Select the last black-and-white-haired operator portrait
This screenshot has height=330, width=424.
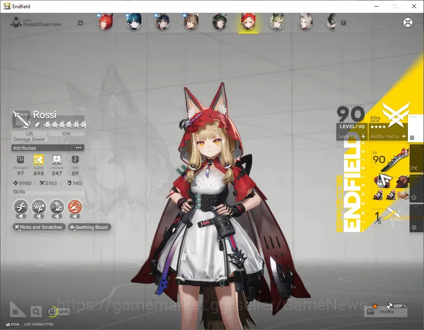(332, 22)
